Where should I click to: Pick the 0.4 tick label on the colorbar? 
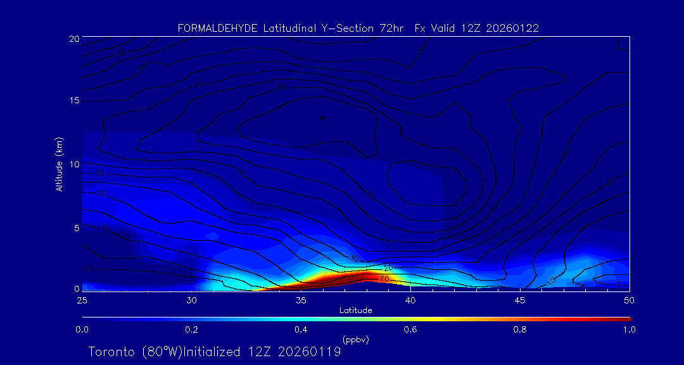click(301, 330)
